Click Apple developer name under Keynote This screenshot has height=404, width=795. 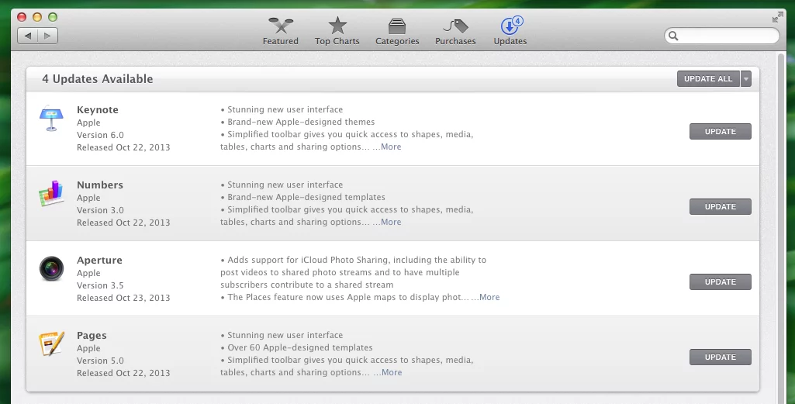pos(88,123)
